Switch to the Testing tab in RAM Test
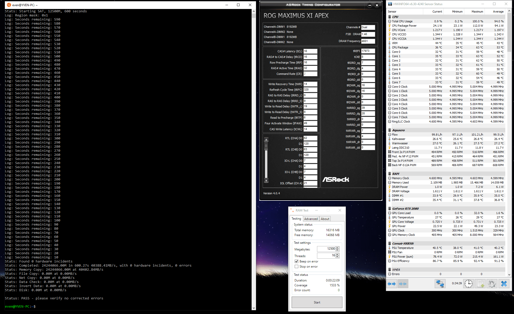 point(296,219)
